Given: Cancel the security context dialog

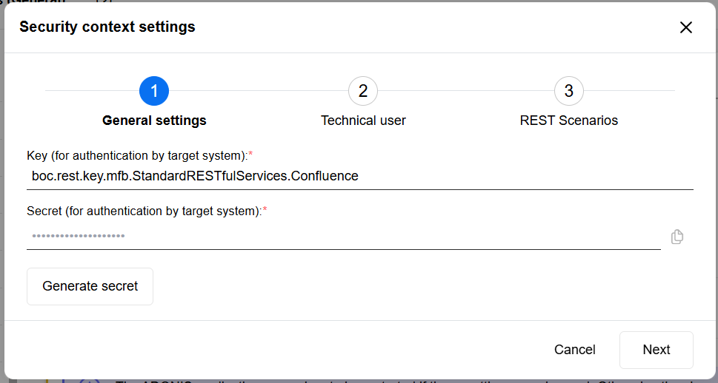Looking at the screenshot, I should (575, 350).
